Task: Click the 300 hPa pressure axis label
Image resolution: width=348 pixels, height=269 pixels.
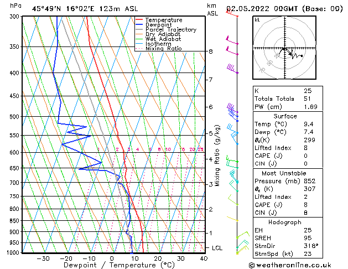Action: (15, 17)
